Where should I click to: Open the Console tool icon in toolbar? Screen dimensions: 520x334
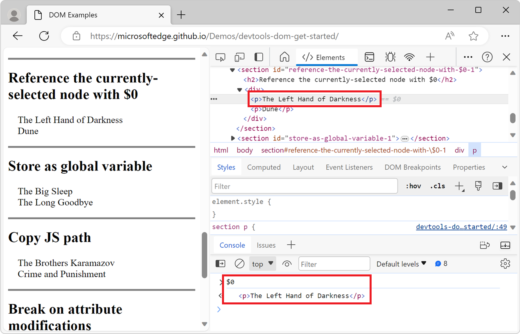369,57
